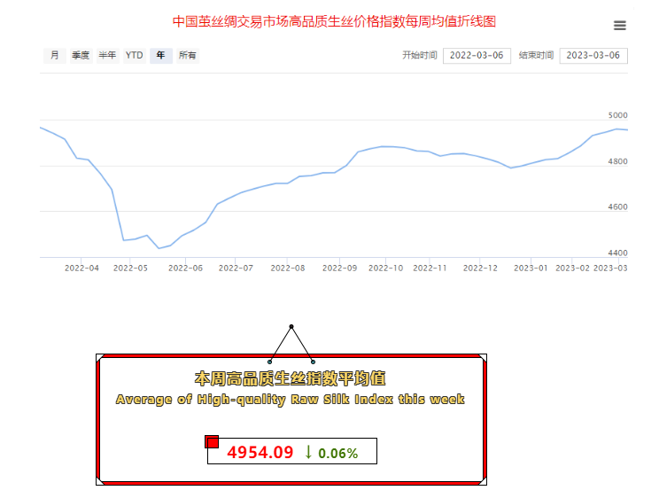The image size is (659, 498).
Task: Show all data with 所有
Action: coord(188,56)
